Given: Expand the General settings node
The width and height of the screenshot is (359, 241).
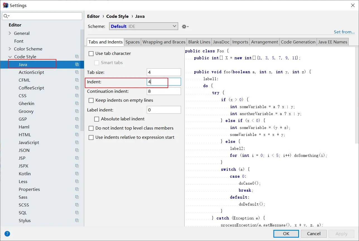Looking at the screenshot, I should click(x=10, y=33).
